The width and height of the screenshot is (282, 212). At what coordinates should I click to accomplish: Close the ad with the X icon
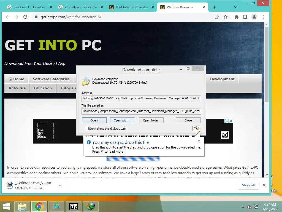[231, 121]
